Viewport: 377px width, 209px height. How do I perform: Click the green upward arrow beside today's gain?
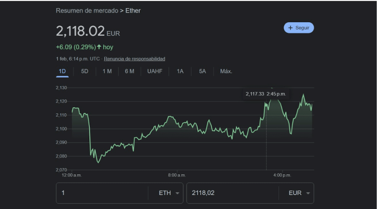[98, 47]
